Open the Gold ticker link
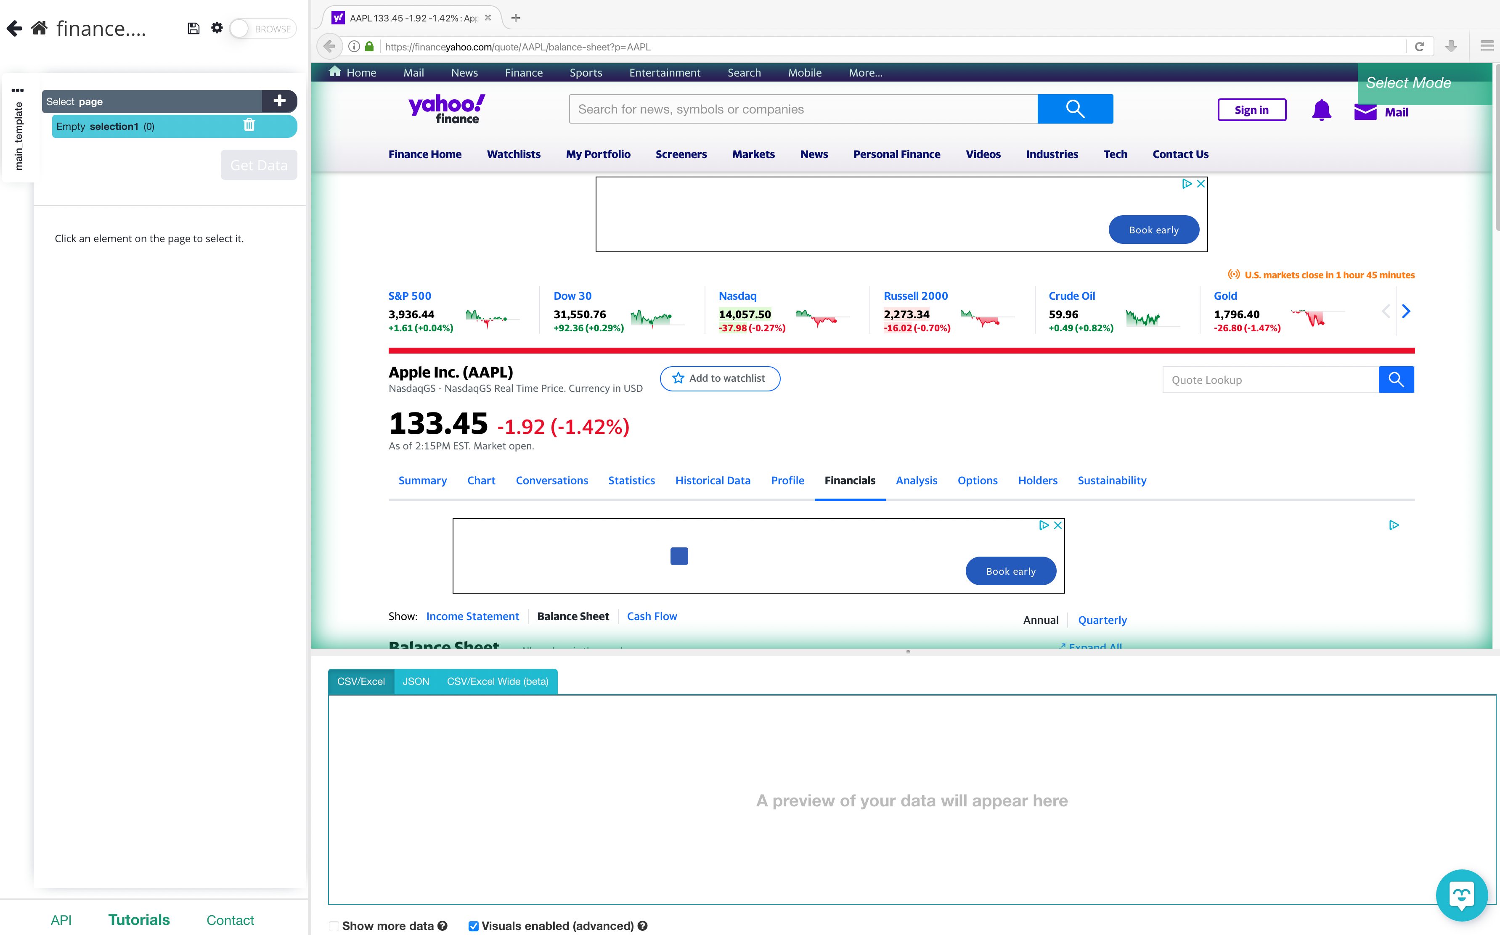Viewport: 1500px width, 935px height. coord(1225,296)
